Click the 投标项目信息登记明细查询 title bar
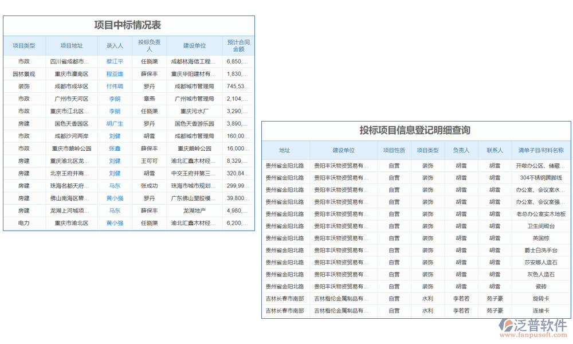 (x=415, y=129)
